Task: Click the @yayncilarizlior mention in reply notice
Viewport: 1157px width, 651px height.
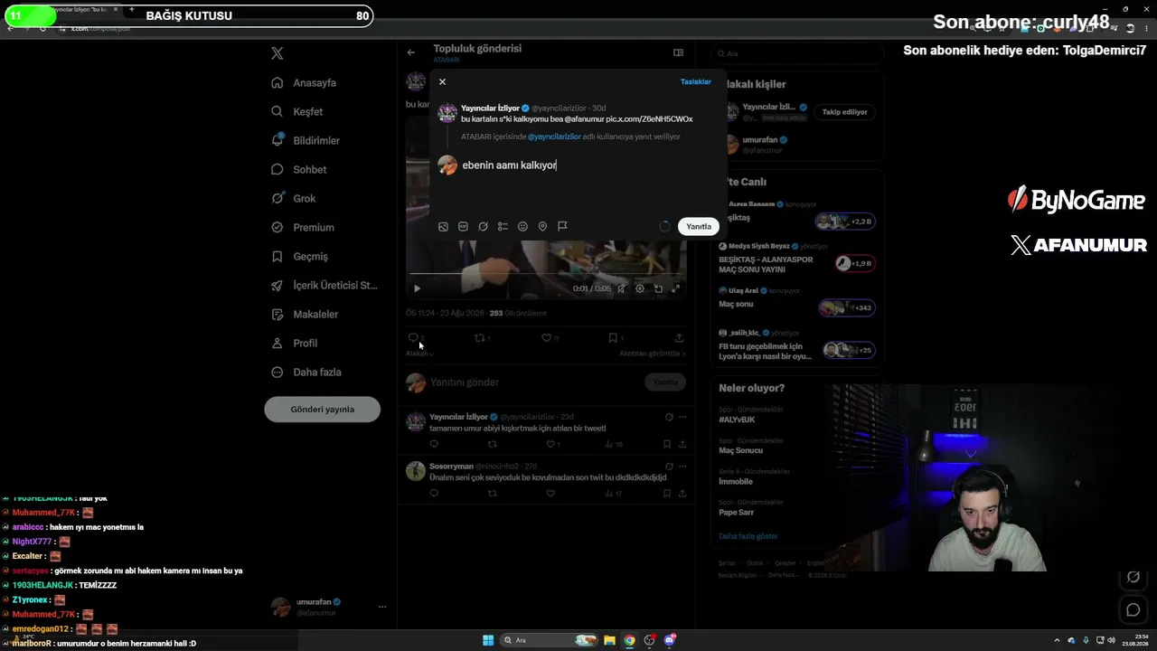Action: click(x=554, y=137)
